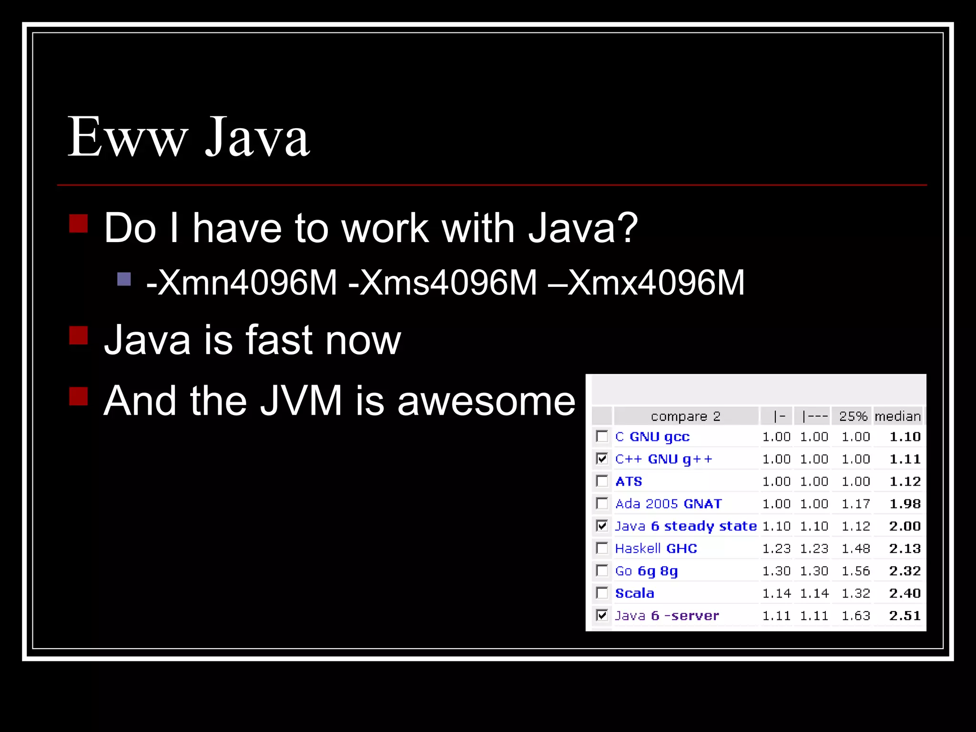Check the C GNU gcc checkbox
976x732 pixels.
[x=602, y=436]
